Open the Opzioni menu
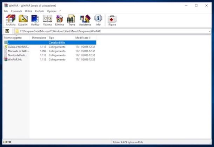Screen dimensions: 214x147 pos(52,11)
